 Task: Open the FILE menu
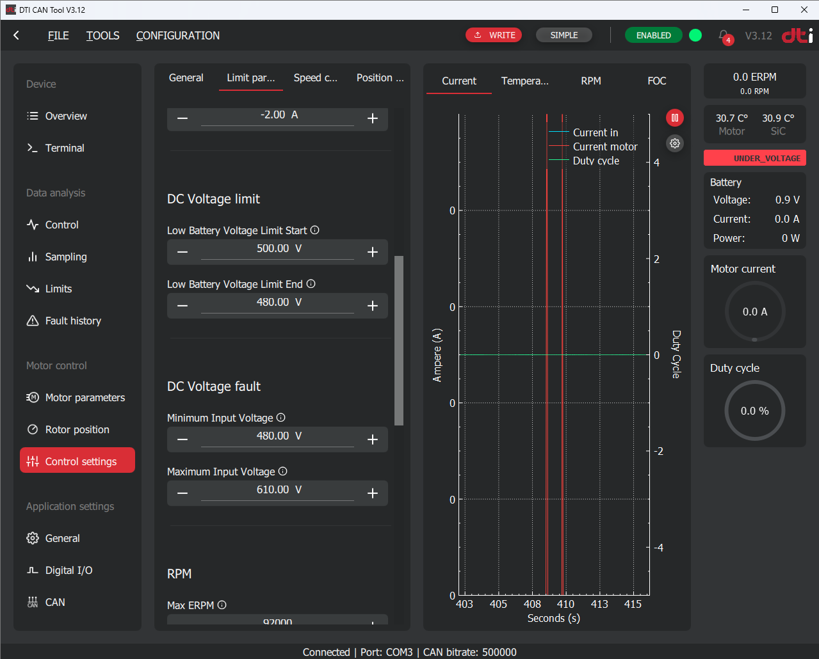58,36
